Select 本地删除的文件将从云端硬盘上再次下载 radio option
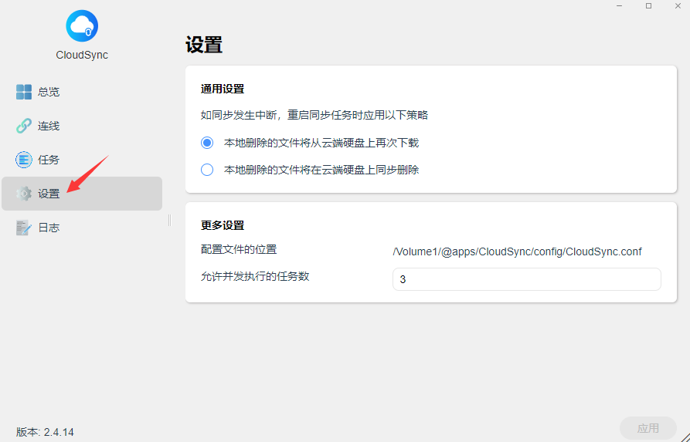The image size is (690, 442). point(207,143)
